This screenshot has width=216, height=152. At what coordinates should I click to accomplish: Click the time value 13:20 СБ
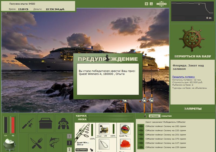click(x=23, y=9)
